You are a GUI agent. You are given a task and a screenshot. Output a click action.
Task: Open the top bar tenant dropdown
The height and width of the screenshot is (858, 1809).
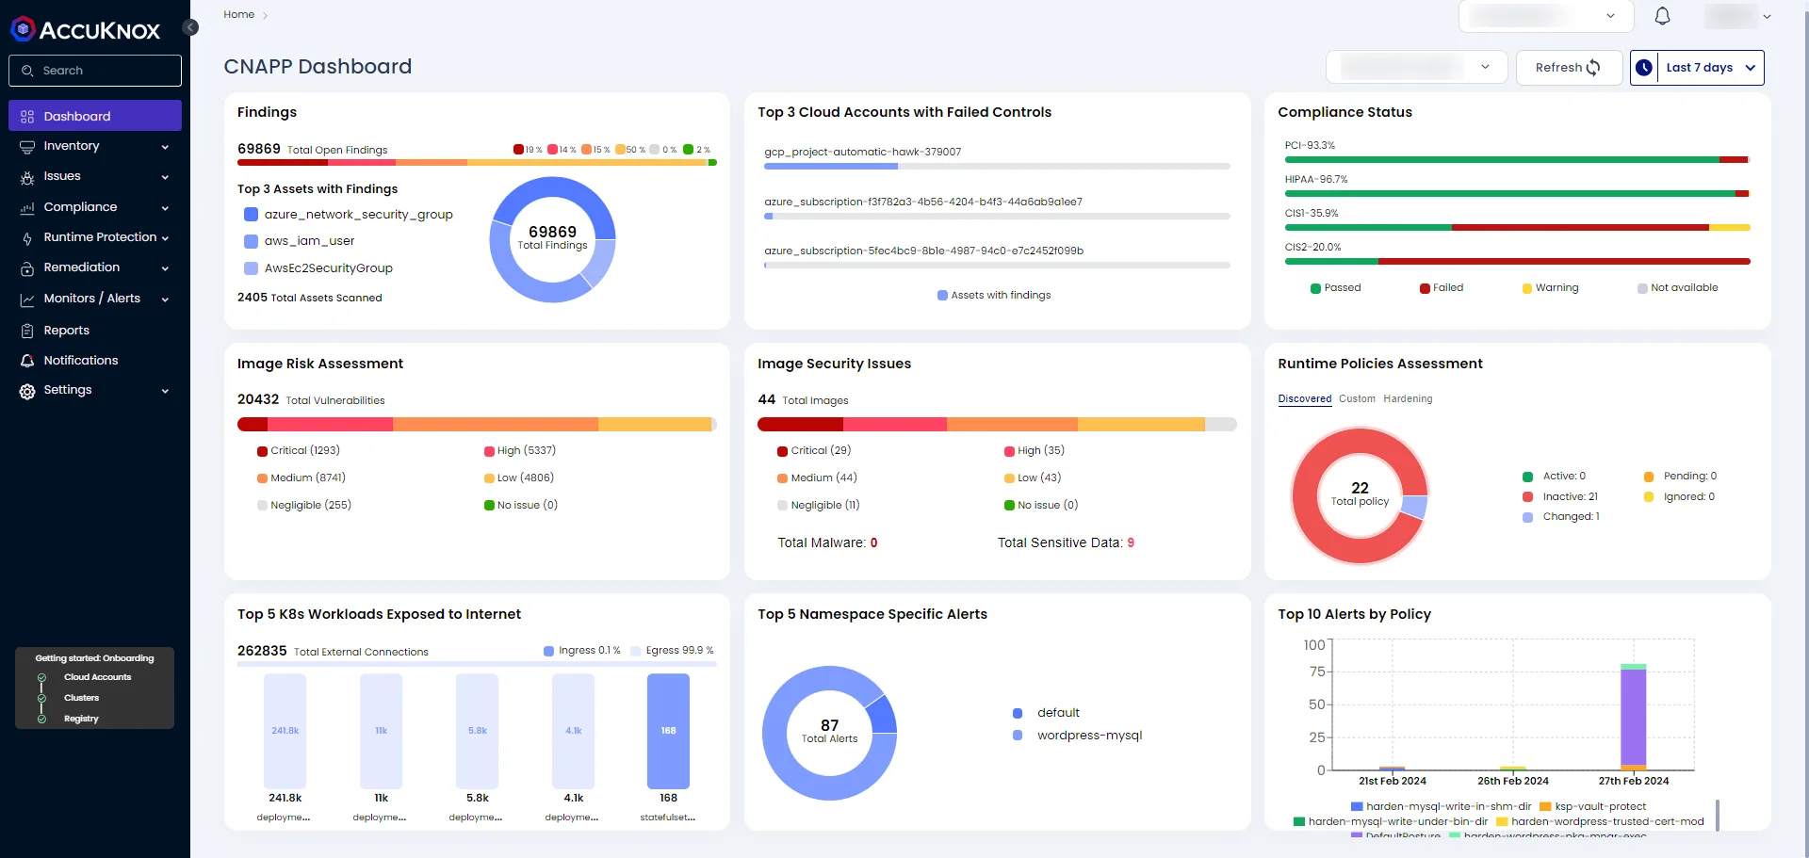(x=1545, y=16)
